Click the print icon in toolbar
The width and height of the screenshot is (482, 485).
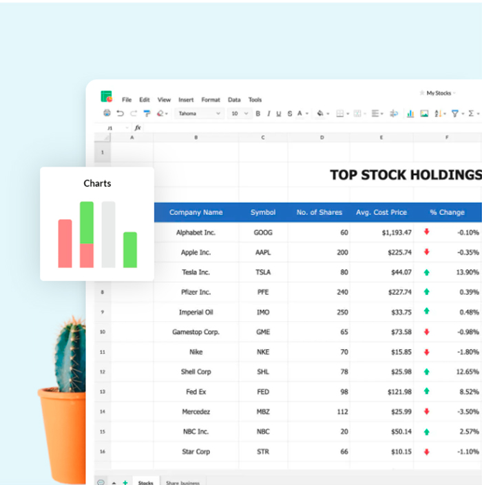click(x=107, y=113)
